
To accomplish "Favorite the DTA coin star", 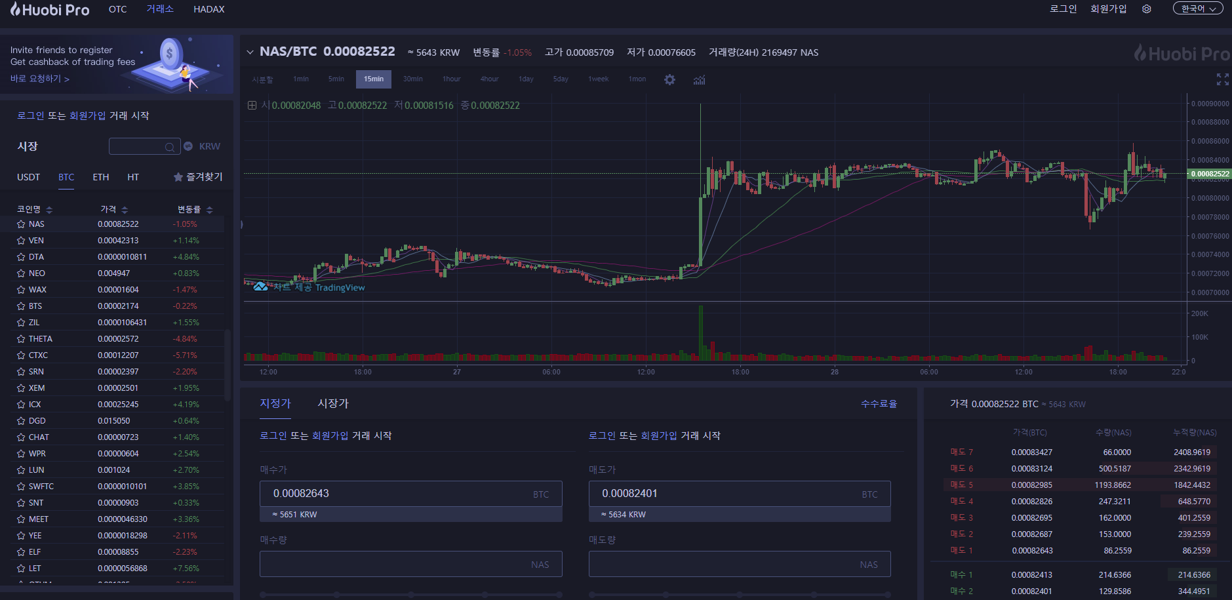I will point(21,257).
